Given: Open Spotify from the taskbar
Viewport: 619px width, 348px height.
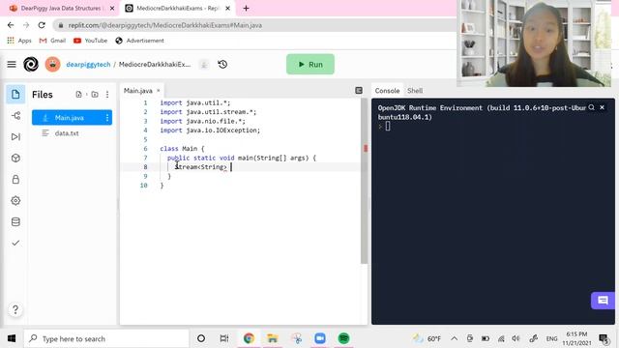Looking at the screenshot, I should (x=344, y=338).
